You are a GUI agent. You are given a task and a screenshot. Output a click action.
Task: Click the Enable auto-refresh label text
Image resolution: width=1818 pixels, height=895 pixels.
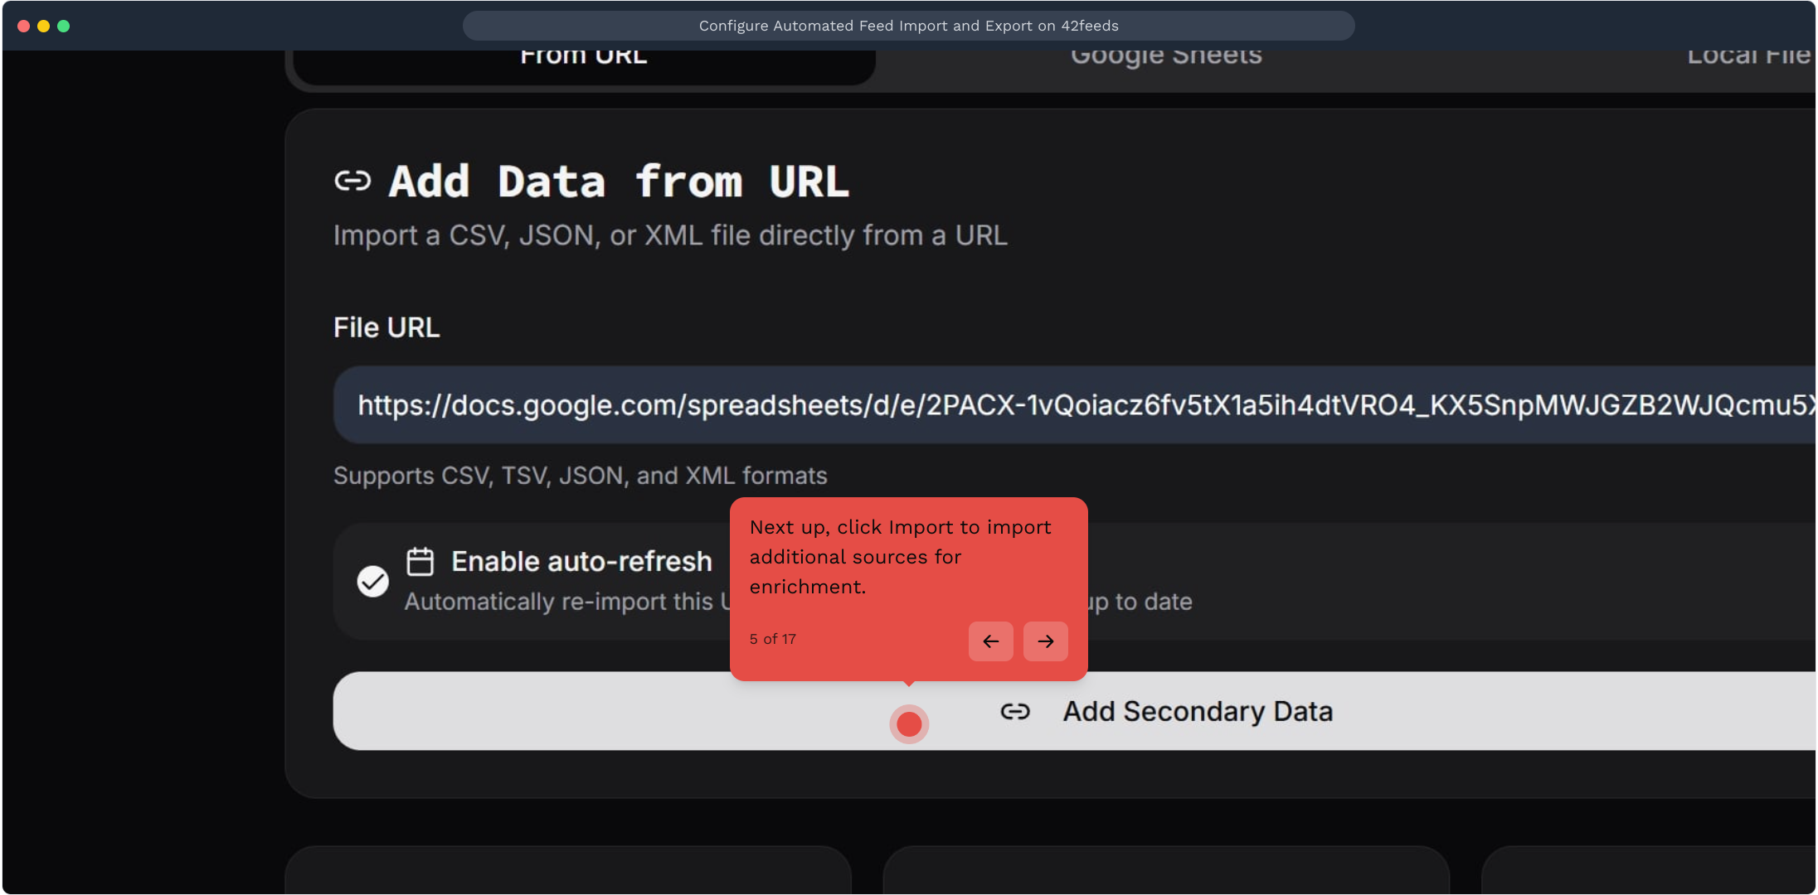[581, 562]
